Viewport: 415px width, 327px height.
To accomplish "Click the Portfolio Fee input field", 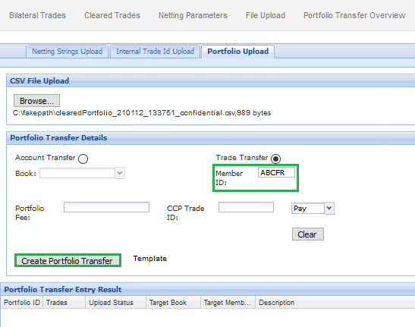I will 106,207.
